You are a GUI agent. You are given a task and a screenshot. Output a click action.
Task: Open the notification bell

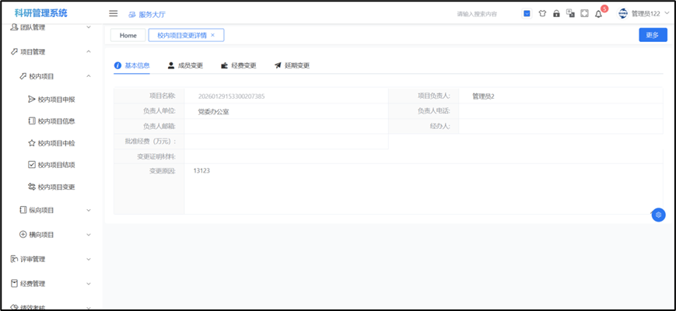click(598, 14)
